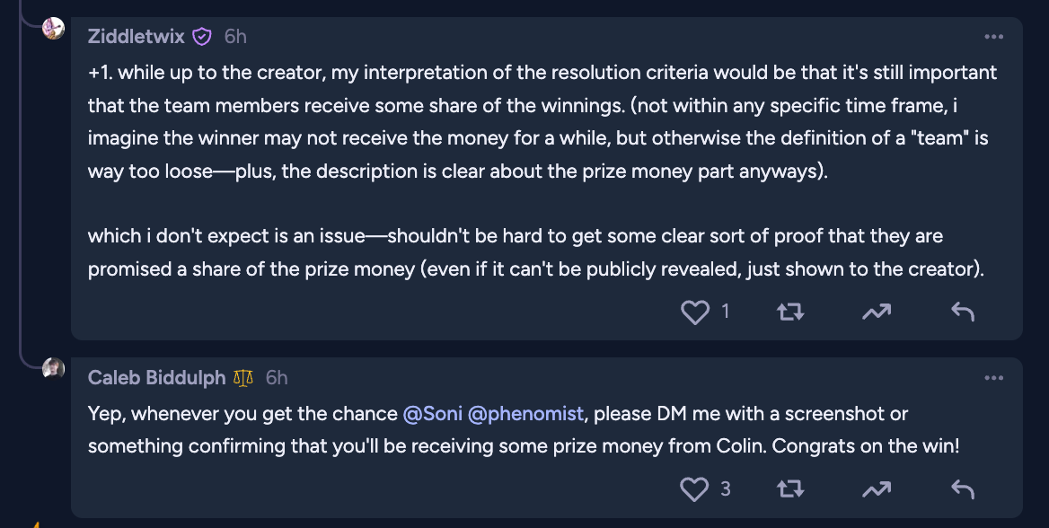Repost Ziddletwix's comment
This screenshot has width=1049, height=528.
coord(789,312)
